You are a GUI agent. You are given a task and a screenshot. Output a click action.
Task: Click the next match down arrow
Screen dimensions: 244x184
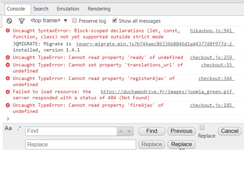pyautogui.click(x=129, y=131)
